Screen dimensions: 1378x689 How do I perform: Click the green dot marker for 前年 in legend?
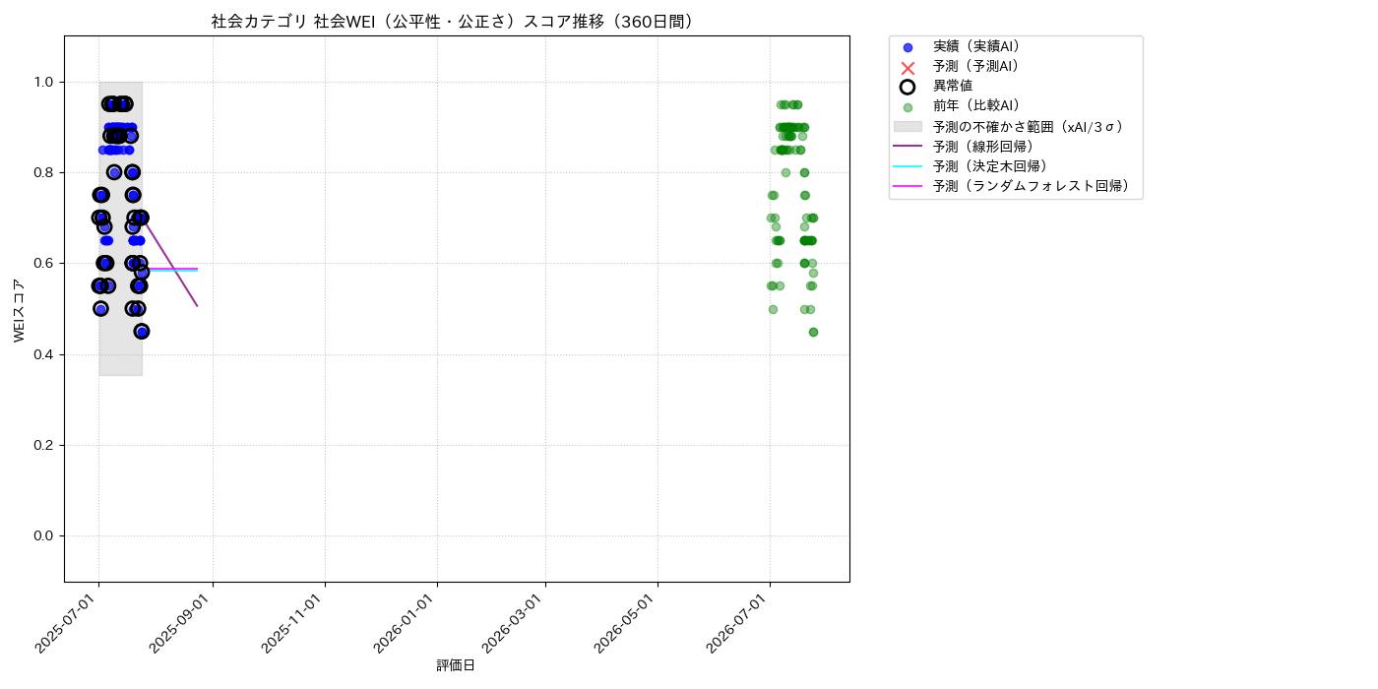coord(908,107)
